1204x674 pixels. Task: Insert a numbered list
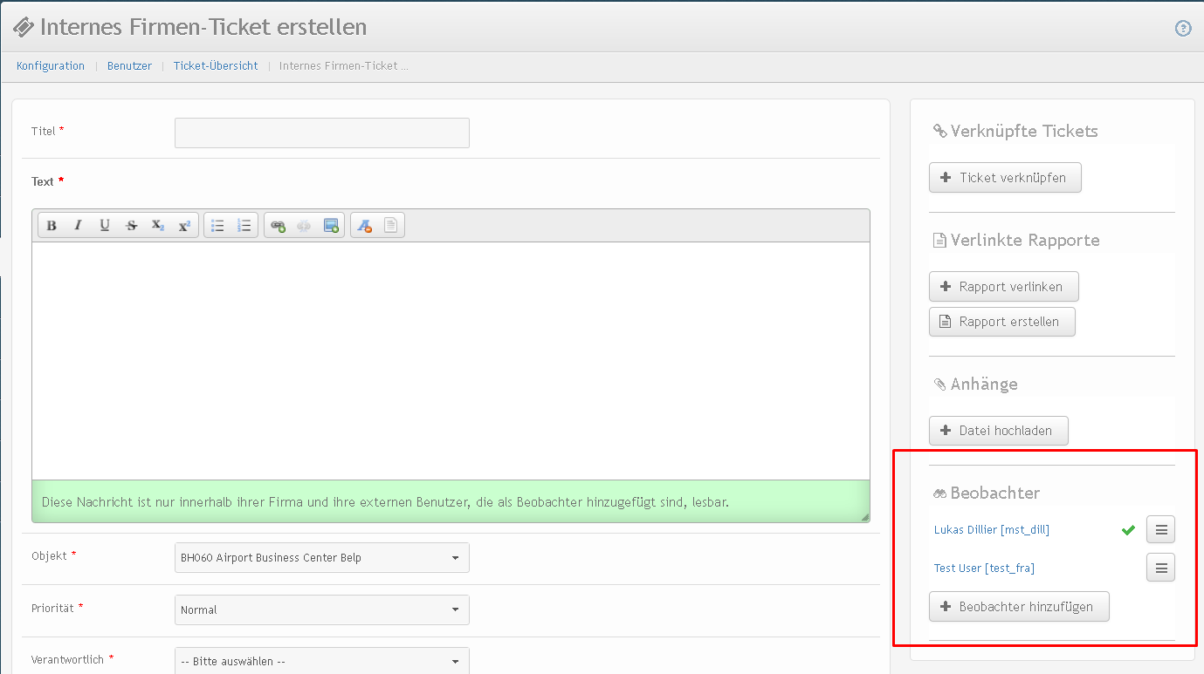coord(244,226)
